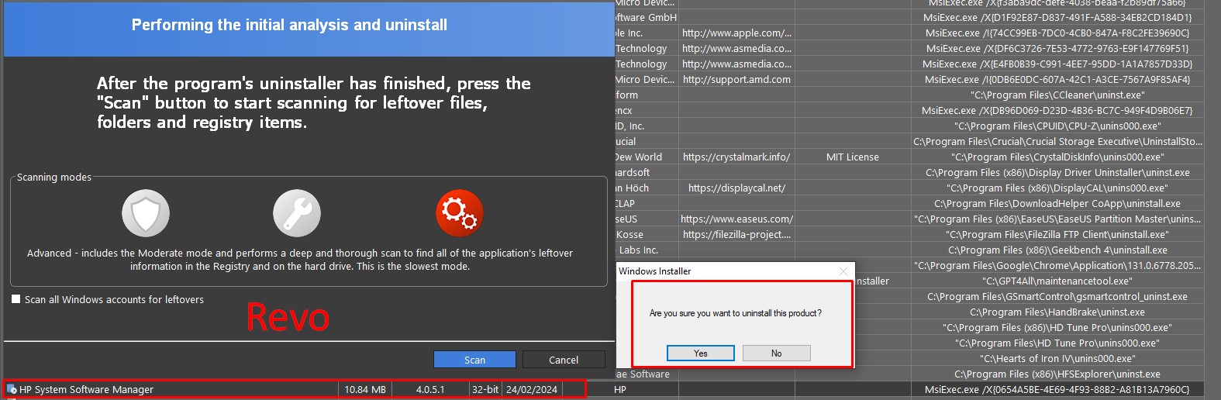Screen dimensions: 1221x400
Task: Select the Moderate scanning mode wrench icon
Action: tap(297, 213)
